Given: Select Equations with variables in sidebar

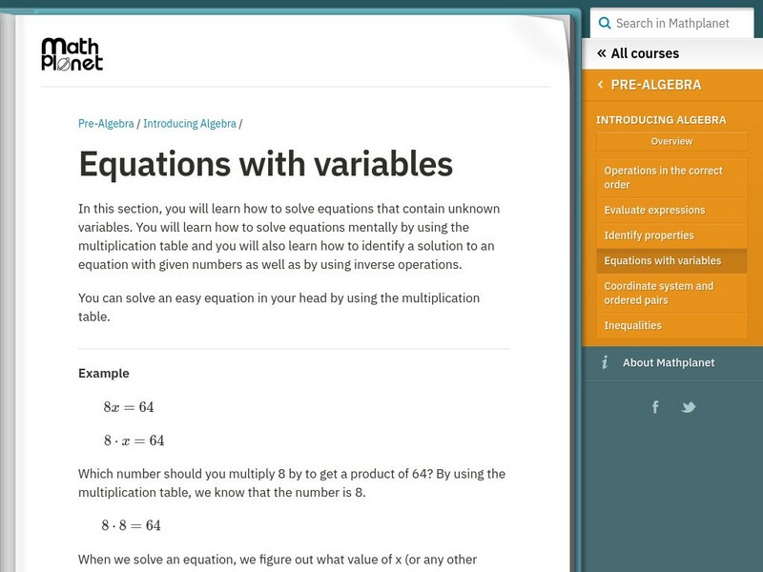Looking at the screenshot, I should [x=662, y=261].
